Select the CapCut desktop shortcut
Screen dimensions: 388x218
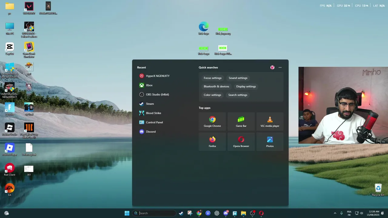point(10,49)
